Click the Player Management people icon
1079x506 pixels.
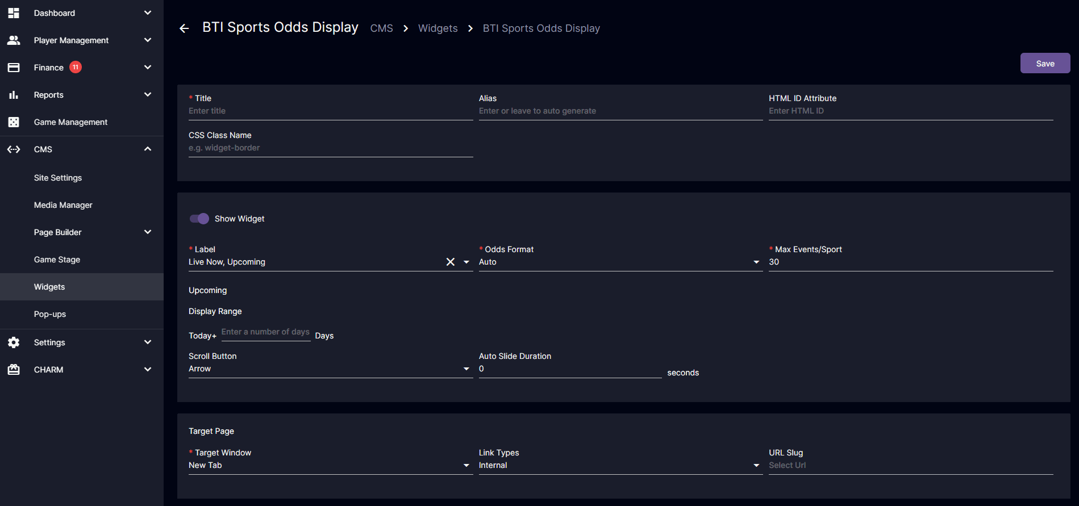tap(14, 40)
